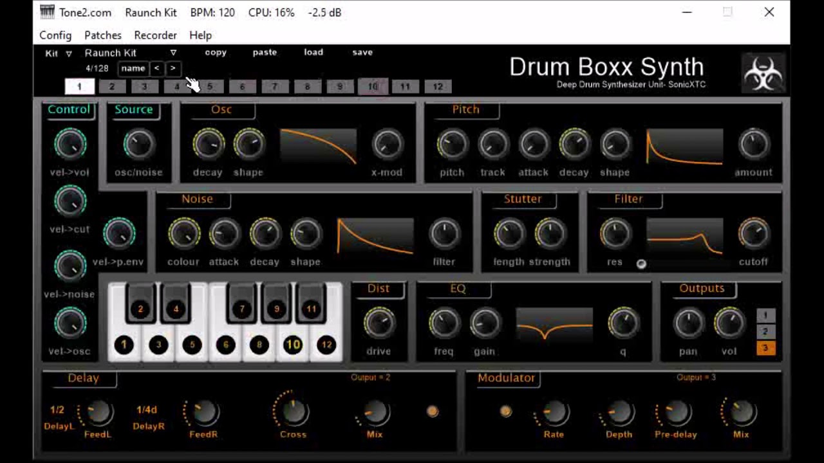Go to previous patch with < arrow
824x463 pixels.
pos(156,68)
